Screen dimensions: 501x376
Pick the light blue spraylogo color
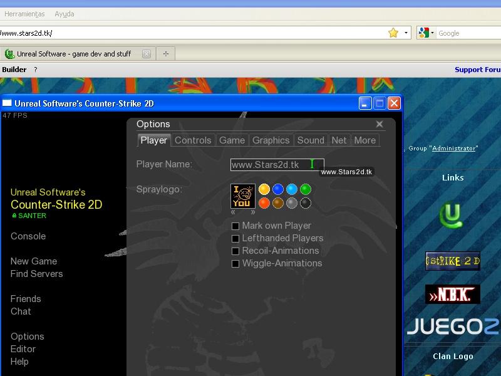(x=292, y=189)
